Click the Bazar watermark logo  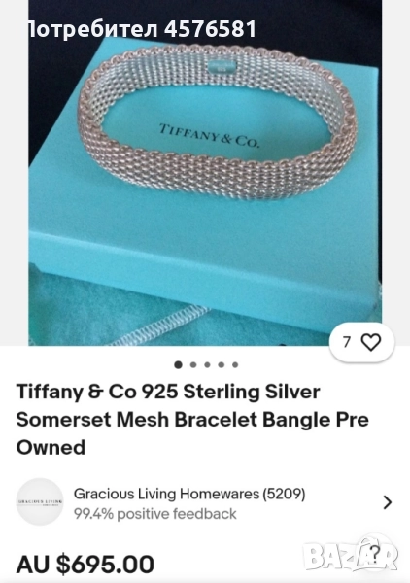(x=350, y=555)
